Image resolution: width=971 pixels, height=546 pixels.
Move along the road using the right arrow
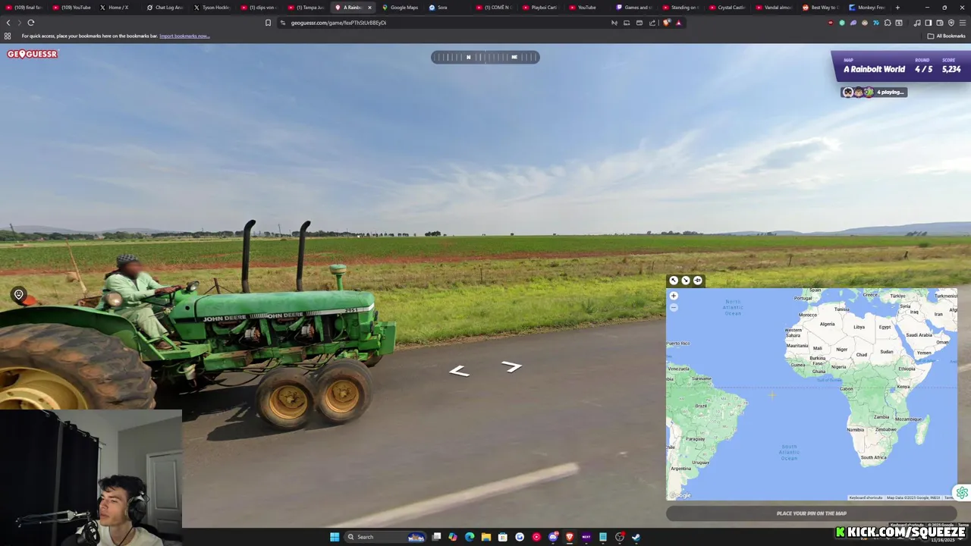click(512, 366)
